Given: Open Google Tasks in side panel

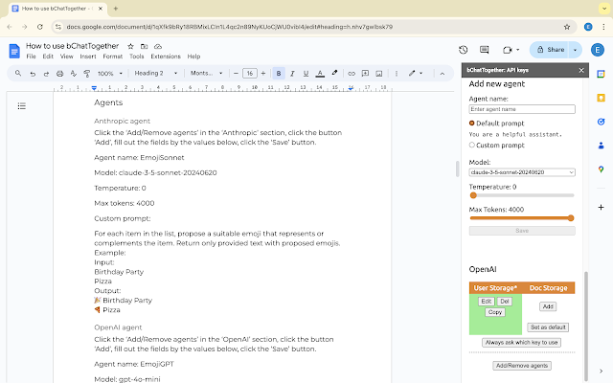Looking at the screenshot, I should pos(601,122).
